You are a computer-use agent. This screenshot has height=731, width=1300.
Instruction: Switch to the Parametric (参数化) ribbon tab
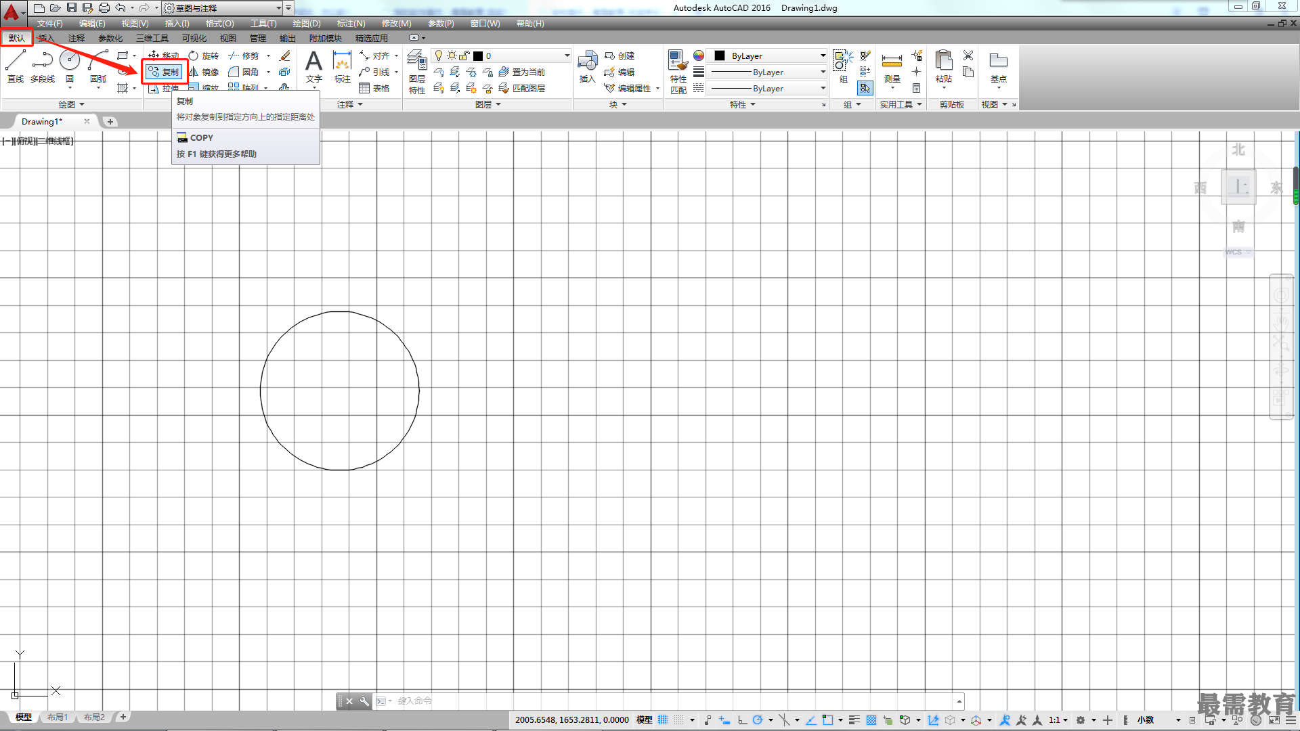point(110,38)
